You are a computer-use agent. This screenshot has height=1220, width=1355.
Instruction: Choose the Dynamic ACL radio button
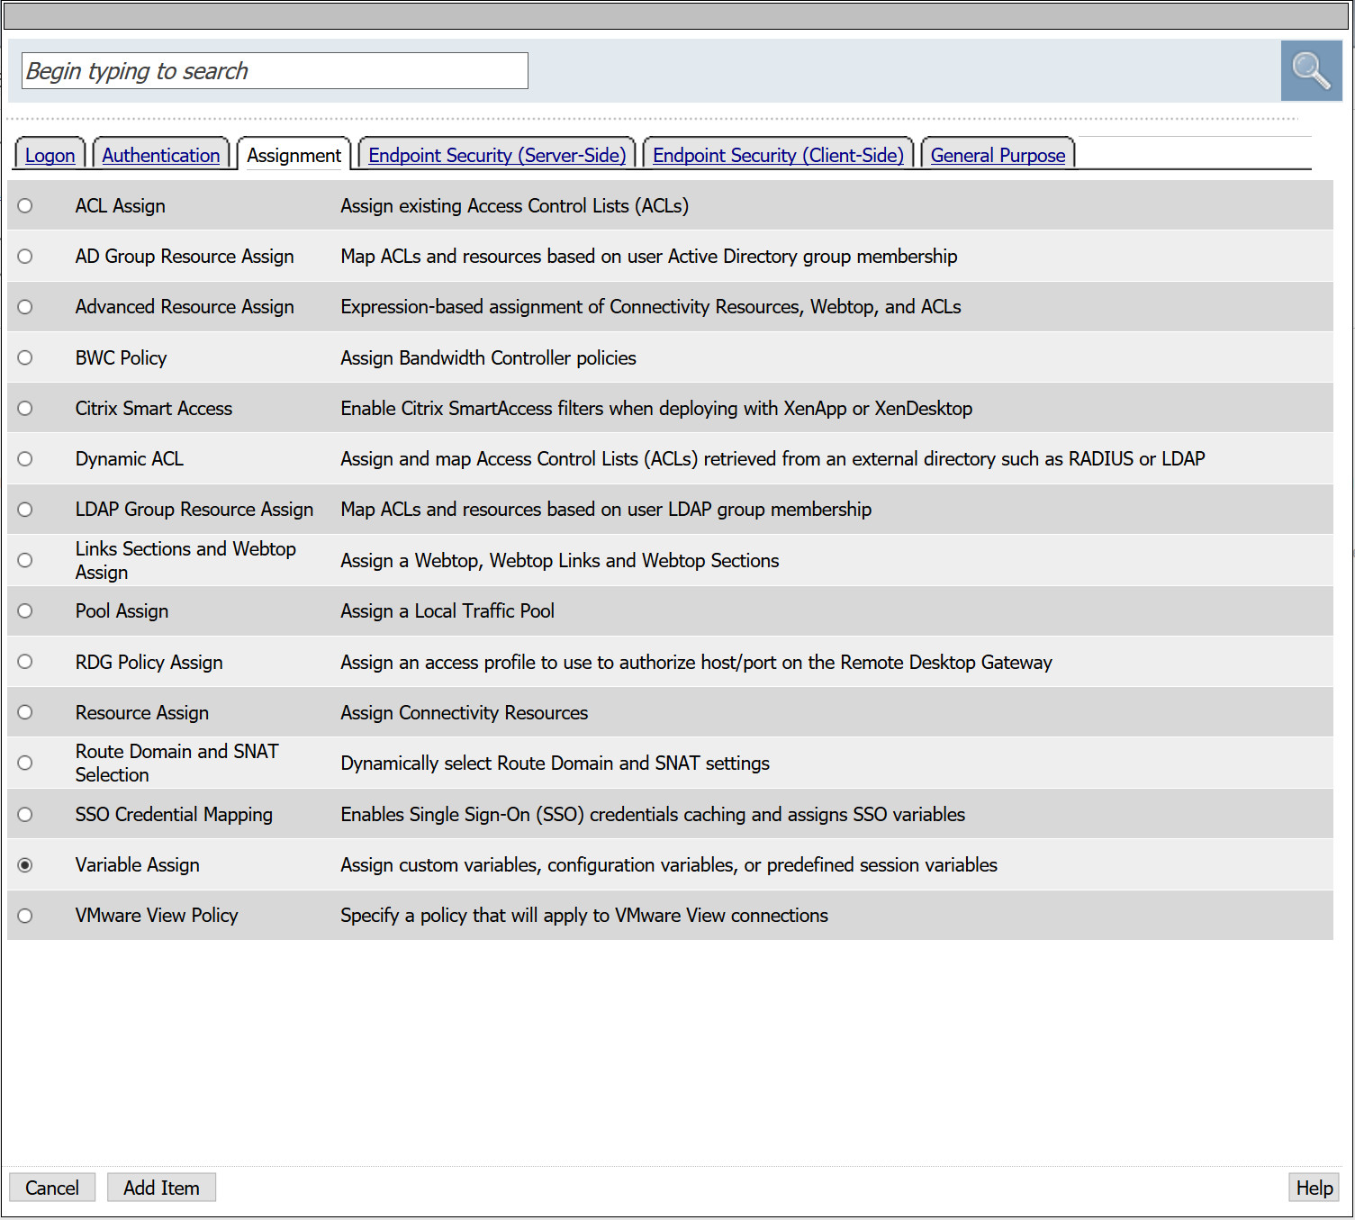click(x=25, y=459)
